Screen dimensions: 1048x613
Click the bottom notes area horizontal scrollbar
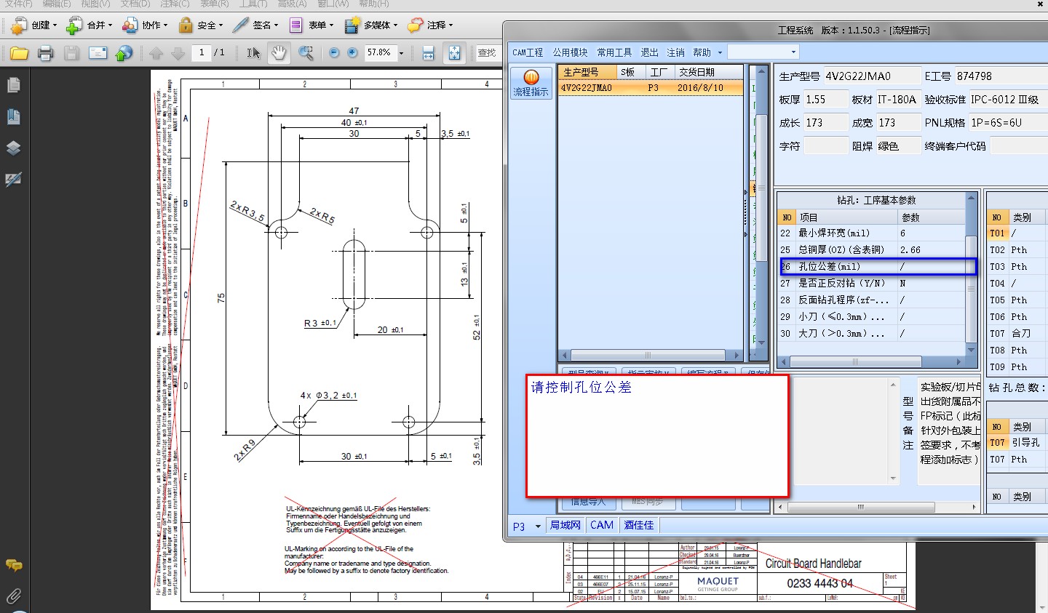point(877,507)
